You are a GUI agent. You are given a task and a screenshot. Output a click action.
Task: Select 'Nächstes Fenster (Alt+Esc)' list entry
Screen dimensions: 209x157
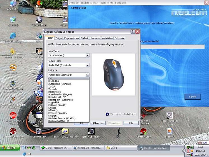(69, 118)
